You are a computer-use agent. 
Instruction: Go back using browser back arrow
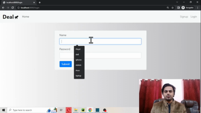coord(3,8)
